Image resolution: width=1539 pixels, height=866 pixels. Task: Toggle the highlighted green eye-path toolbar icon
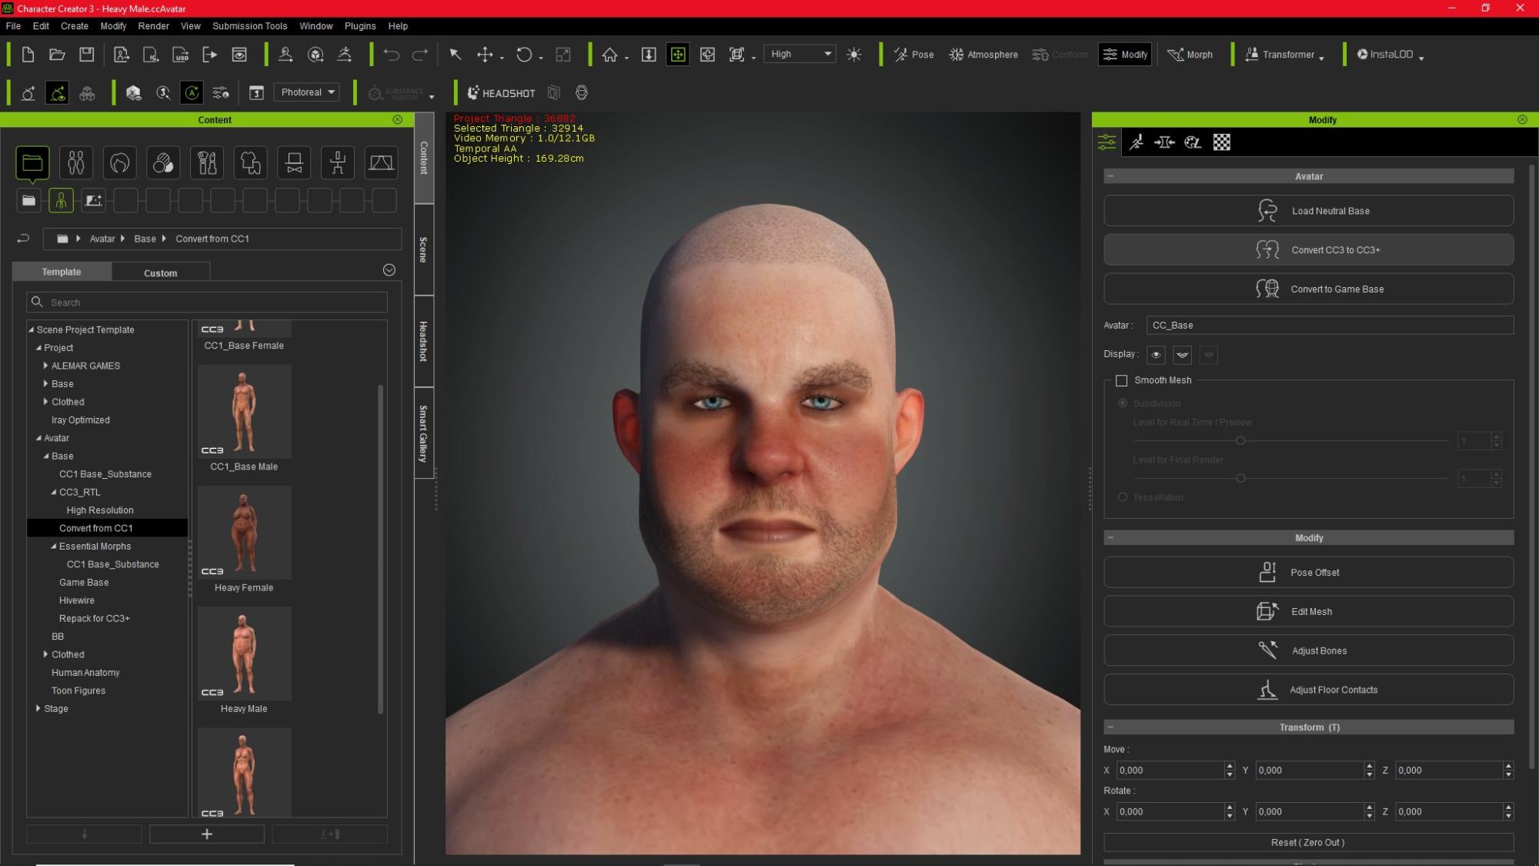(57, 93)
